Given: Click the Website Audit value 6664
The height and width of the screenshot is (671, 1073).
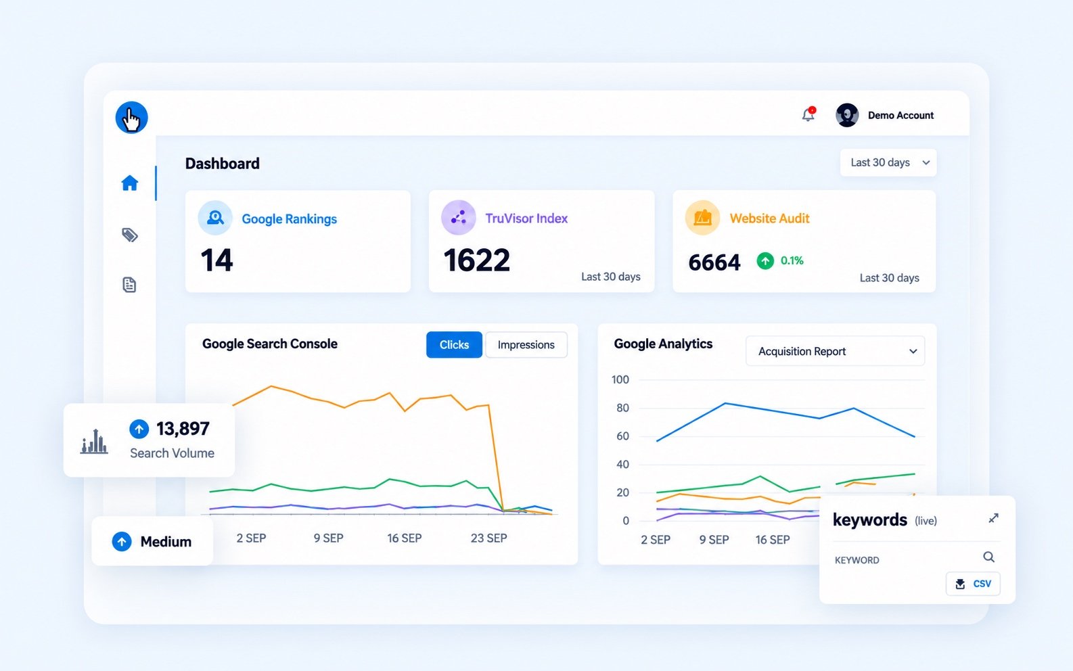Looking at the screenshot, I should coord(714,262).
